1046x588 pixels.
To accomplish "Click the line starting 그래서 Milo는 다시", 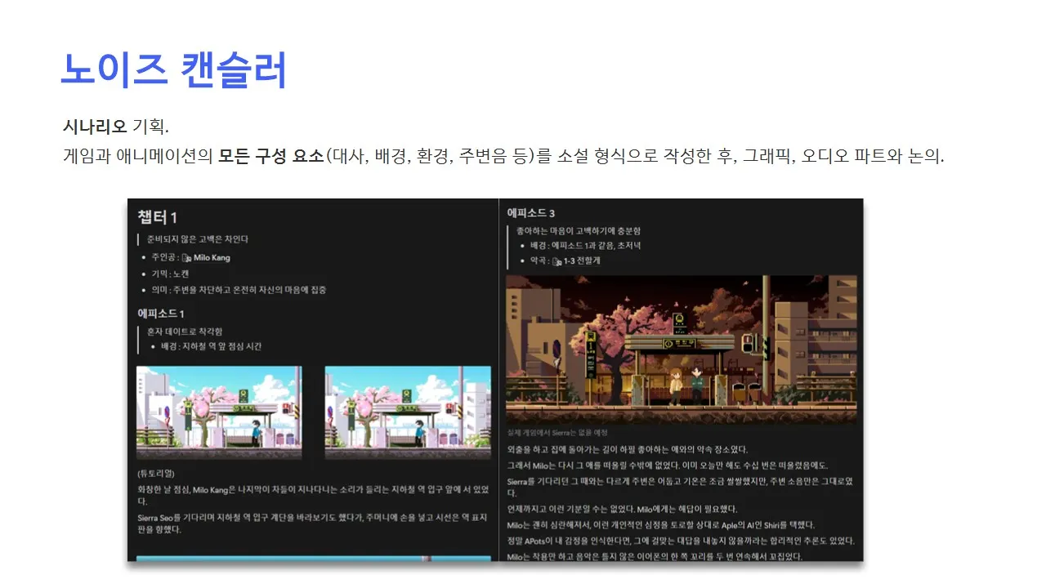I will pyautogui.click(x=668, y=465).
